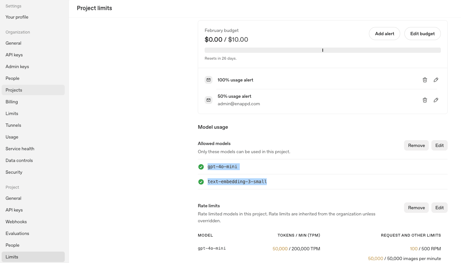Go to project Webhooks settings
This screenshot has width=461, height=263.
click(x=16, y=222)
